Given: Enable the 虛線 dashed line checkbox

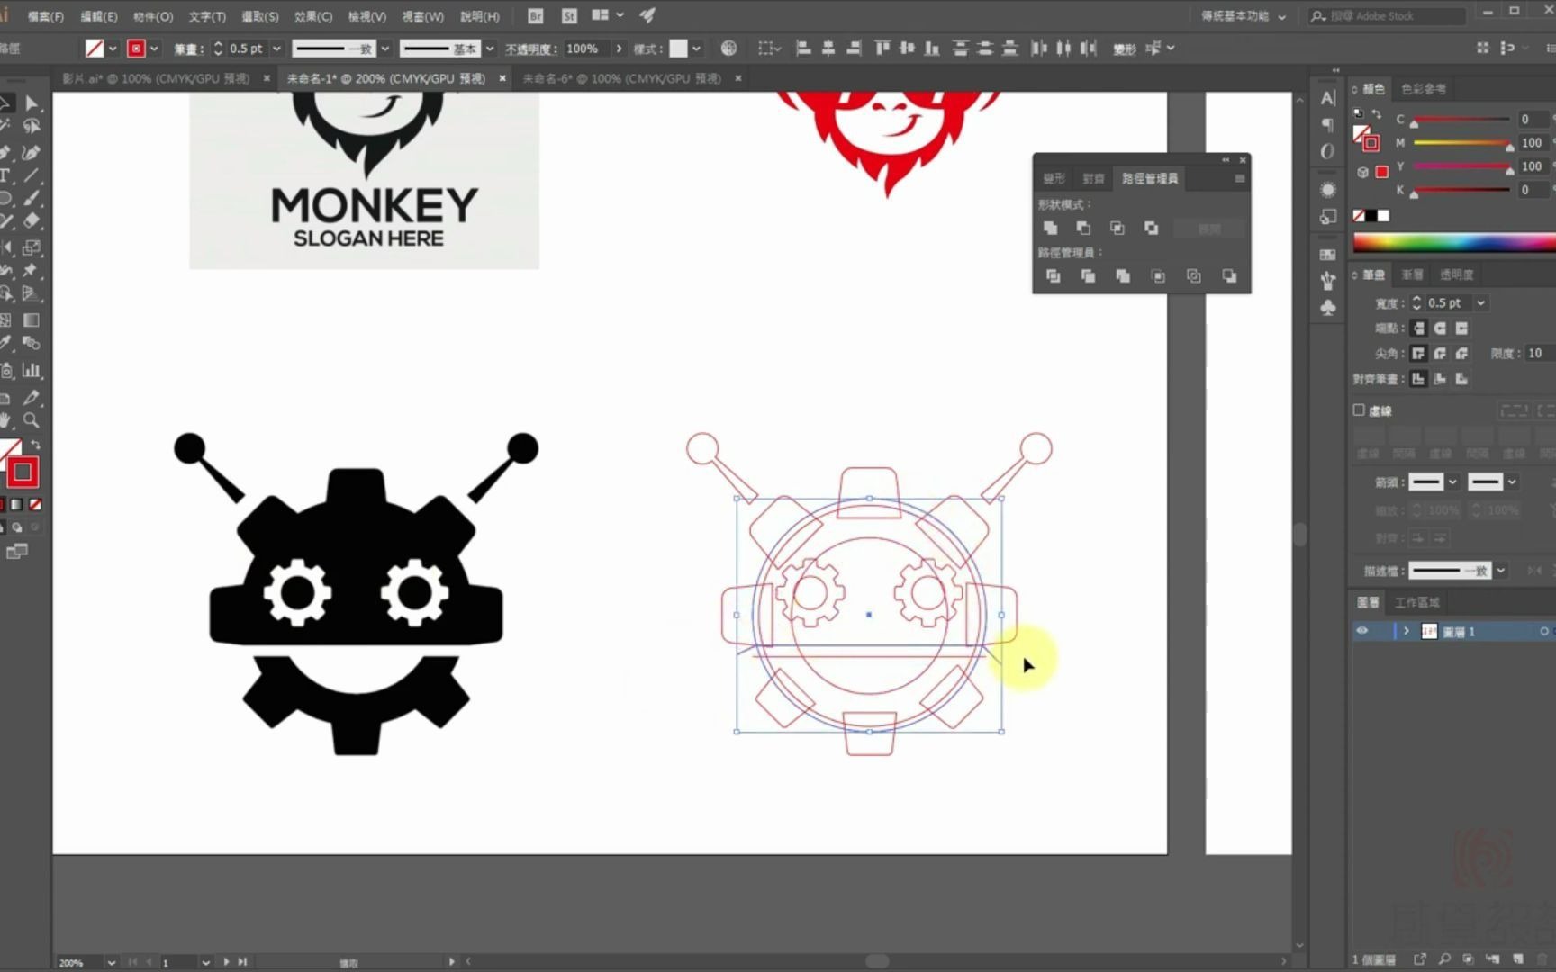Looking at the screenshot, I should pos(1360,410).
